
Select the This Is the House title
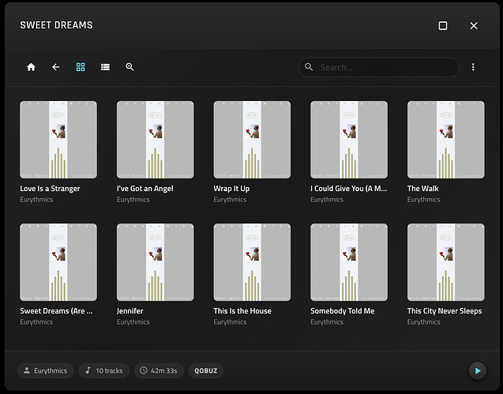point(242,311)
